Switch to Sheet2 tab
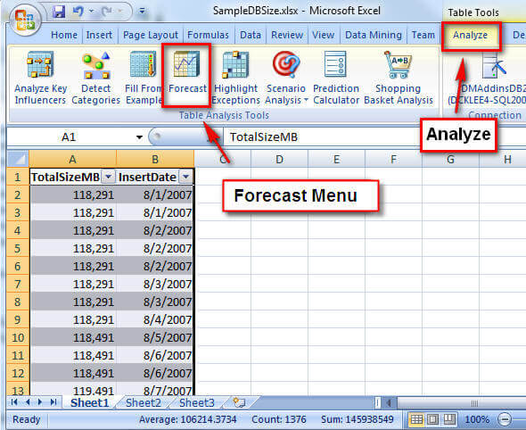The image size is (526, 430). tap(144, 402)
